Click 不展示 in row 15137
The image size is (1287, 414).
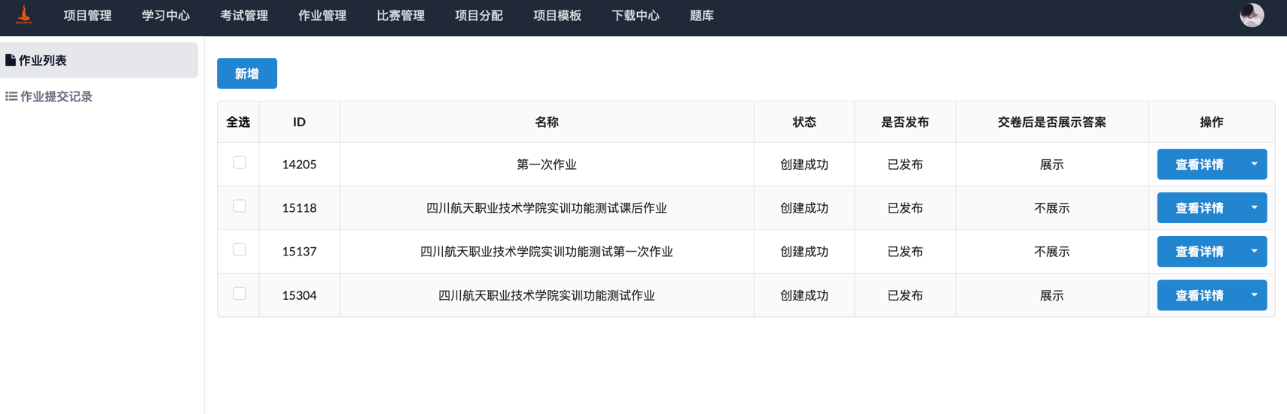coord(1052,252)
